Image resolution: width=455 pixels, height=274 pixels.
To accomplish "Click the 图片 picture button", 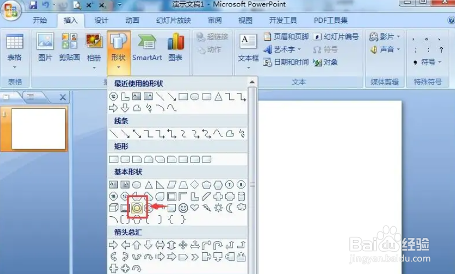I will [45, 47].
